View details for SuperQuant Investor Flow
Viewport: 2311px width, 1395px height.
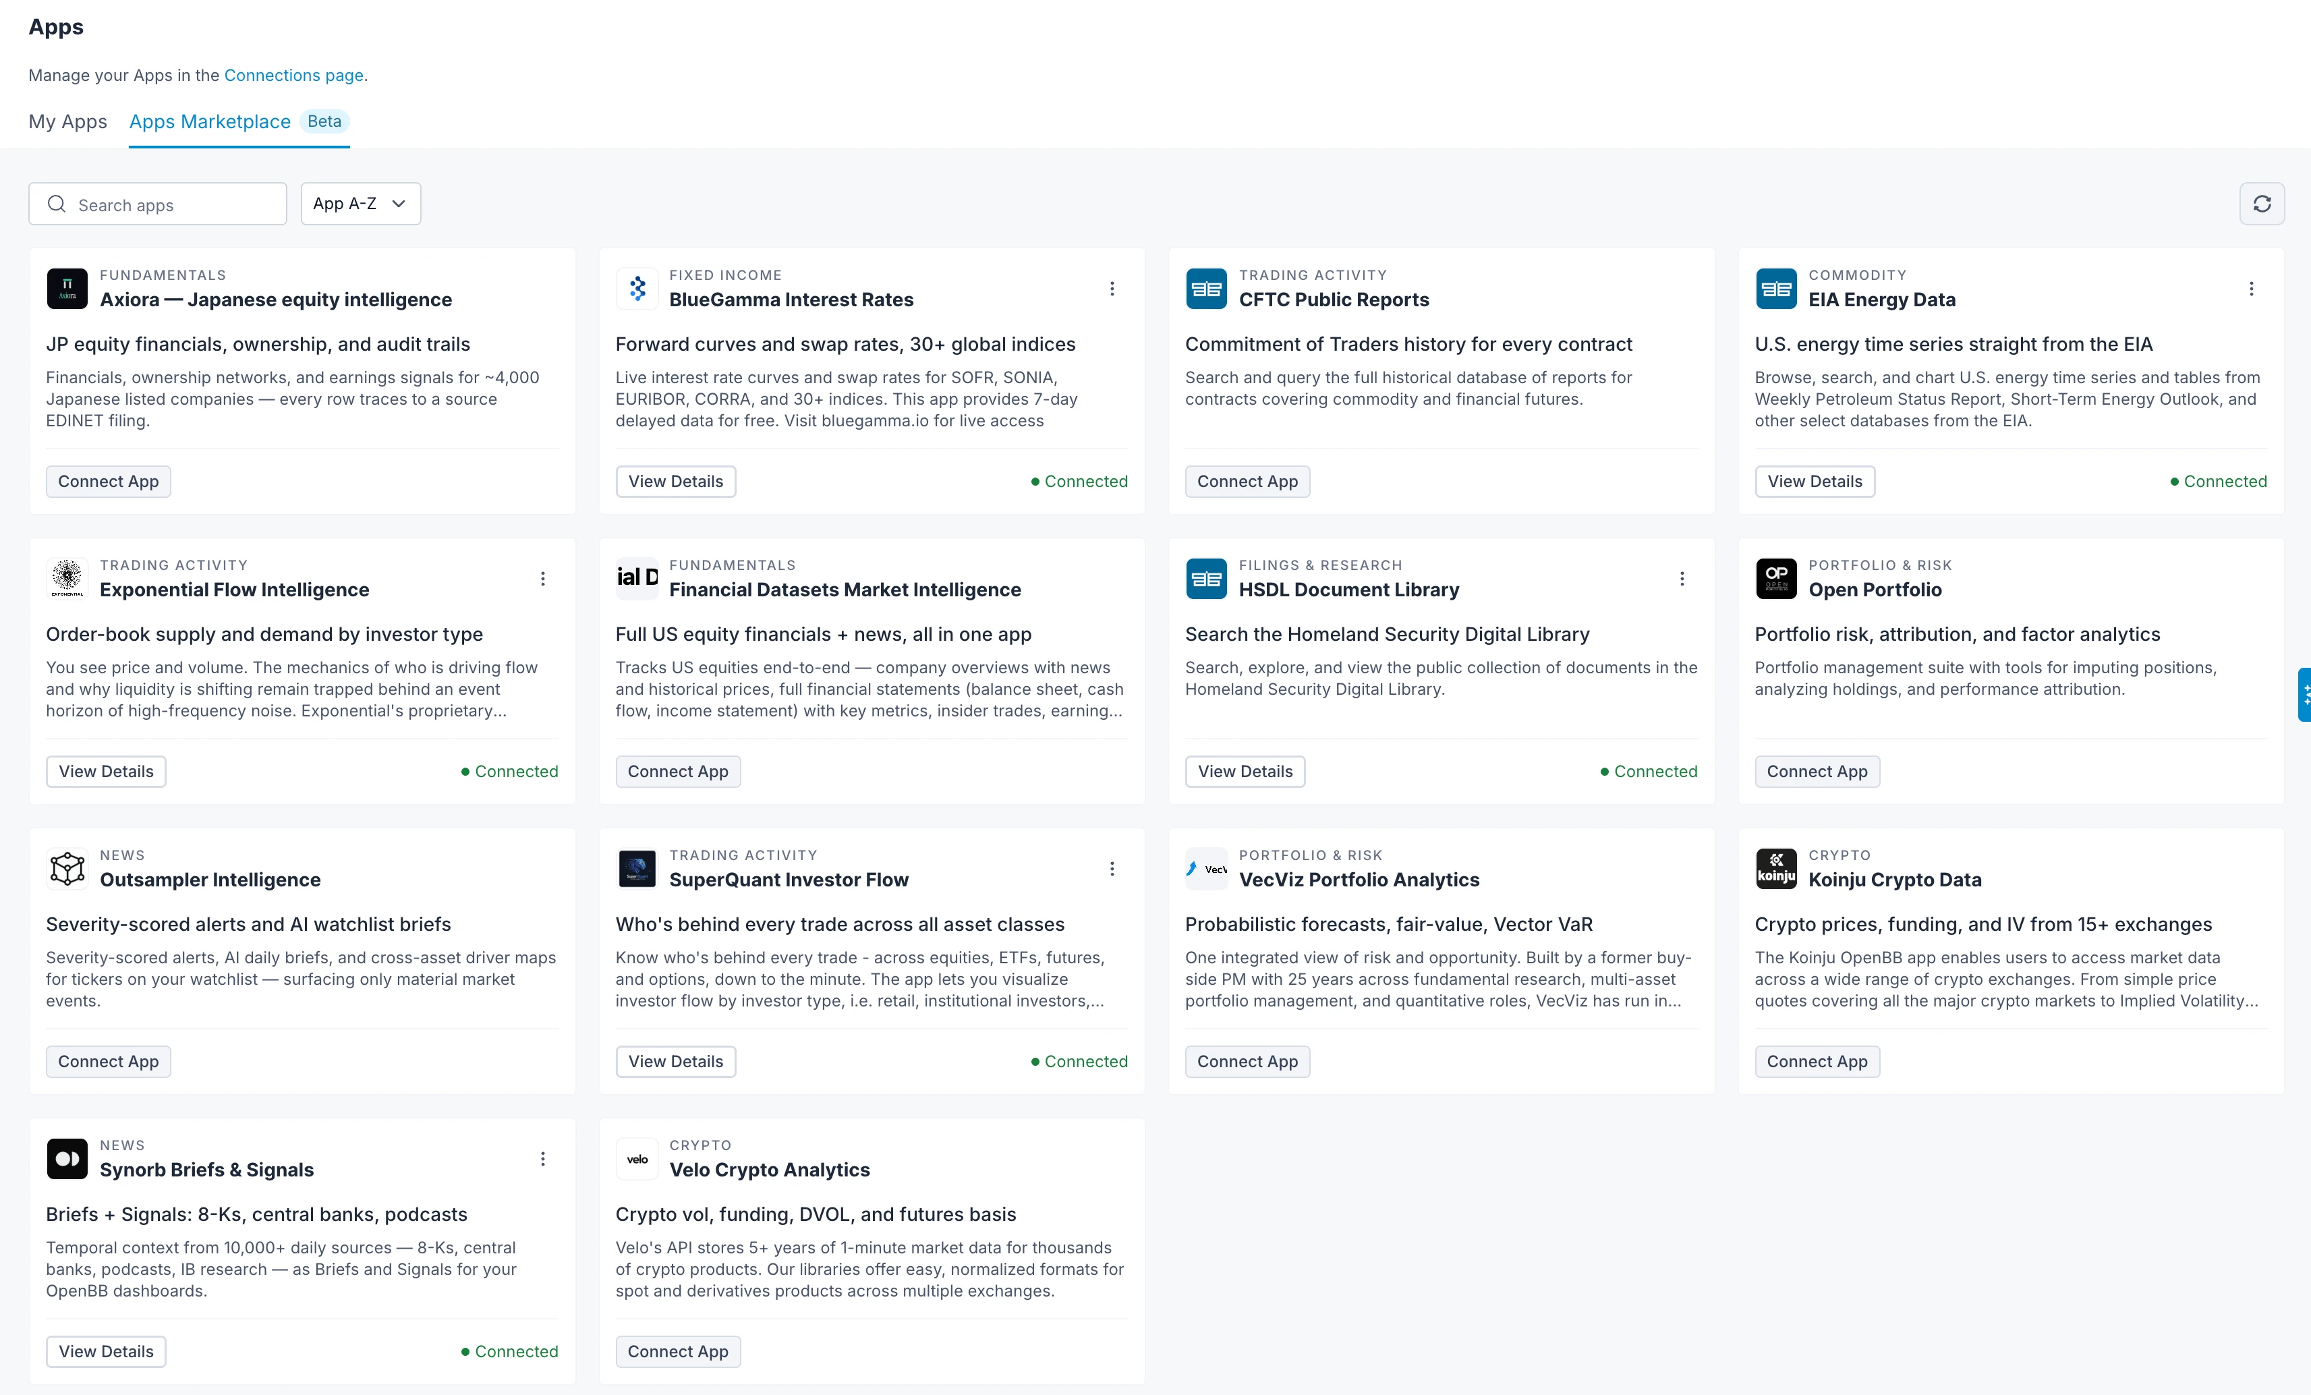(x=675, y=1061)
